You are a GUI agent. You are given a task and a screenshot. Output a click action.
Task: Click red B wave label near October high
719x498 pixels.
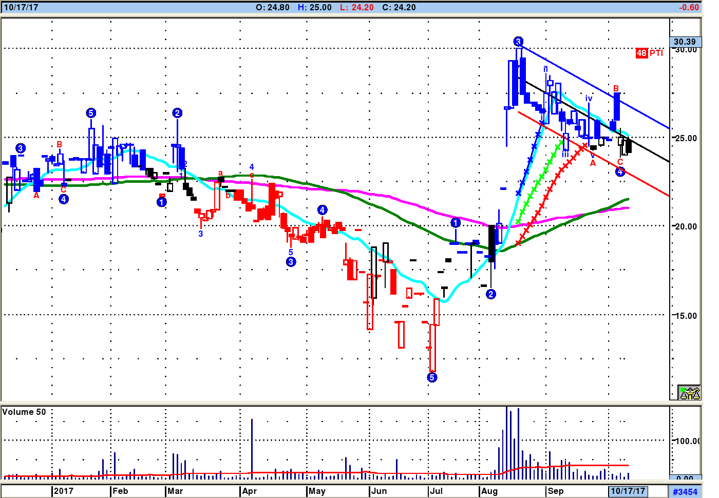[616, 88]
